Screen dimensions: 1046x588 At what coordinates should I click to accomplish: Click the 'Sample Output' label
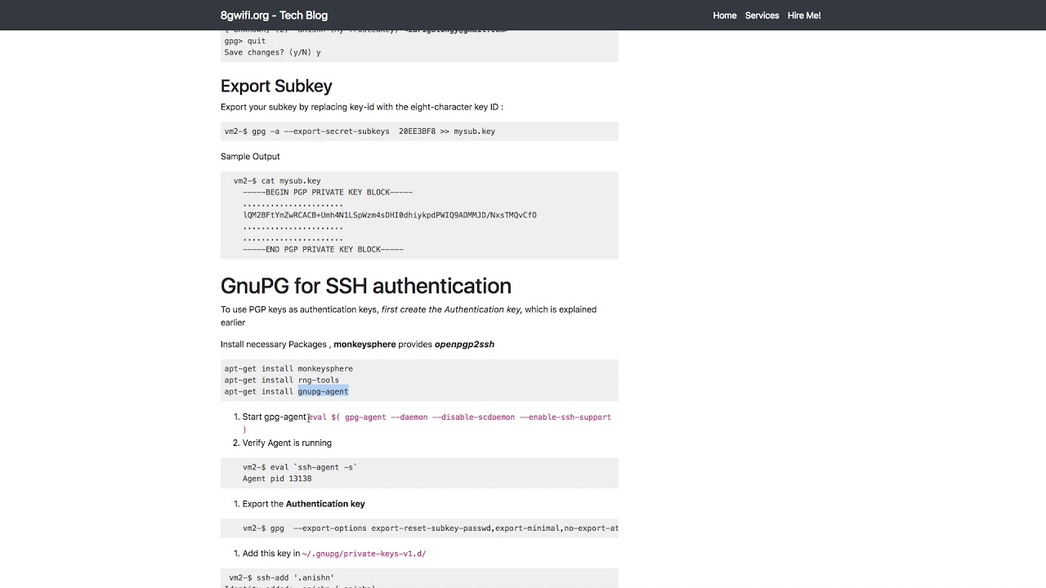(250, 156)
